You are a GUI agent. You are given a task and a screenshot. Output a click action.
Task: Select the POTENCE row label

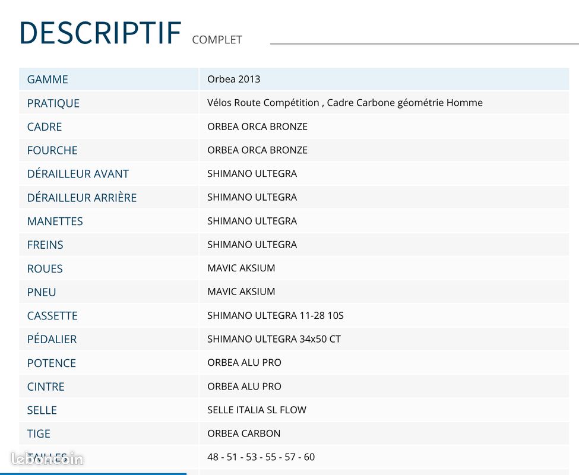tap(52, 363)
